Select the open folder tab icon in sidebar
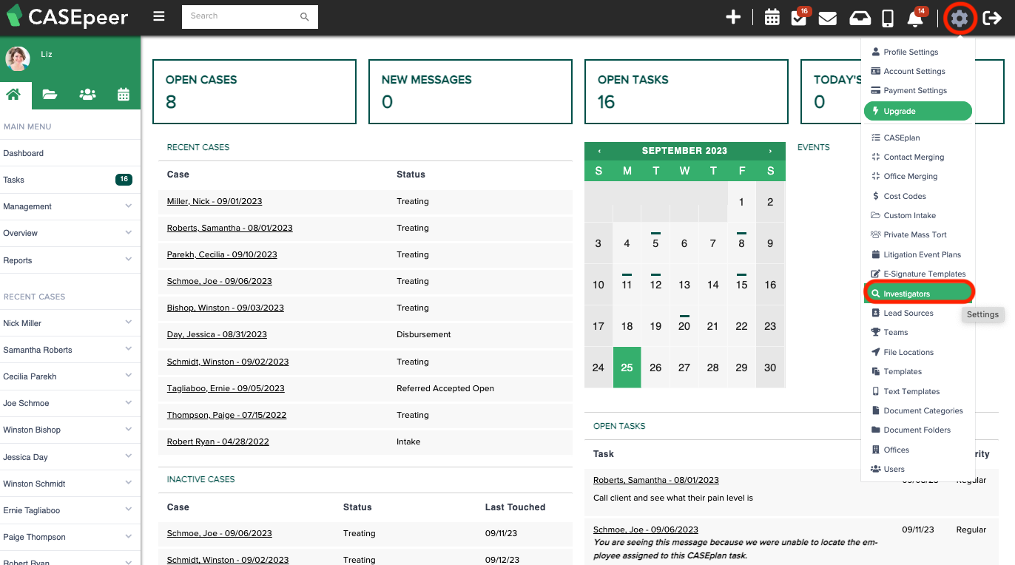1015x565 pixels. point(50,94)
